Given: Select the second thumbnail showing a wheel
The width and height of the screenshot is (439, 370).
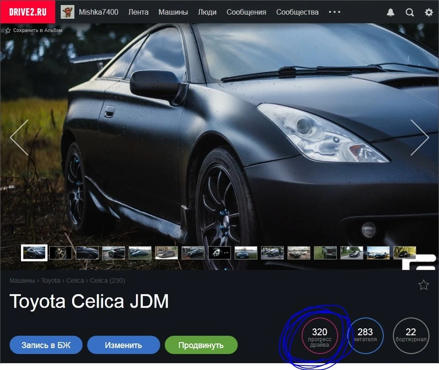Looking at the screenshot, I should [61, 253].
